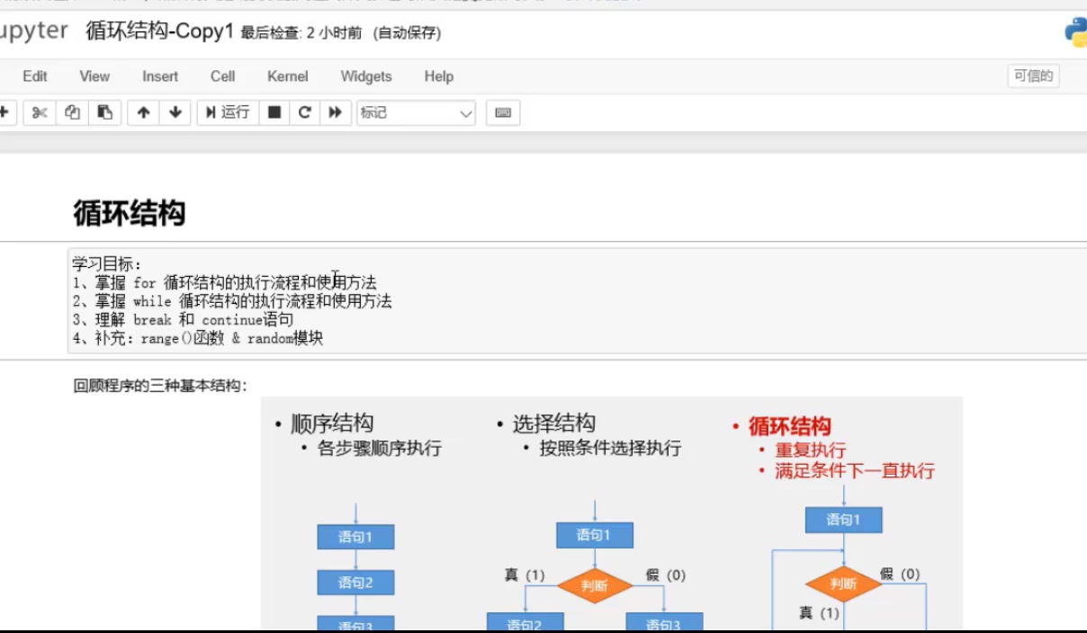Interrupt the kernel with stop icon
Image resolution: width=1087 pixels, height=633 pixels.
click(274, 112)
